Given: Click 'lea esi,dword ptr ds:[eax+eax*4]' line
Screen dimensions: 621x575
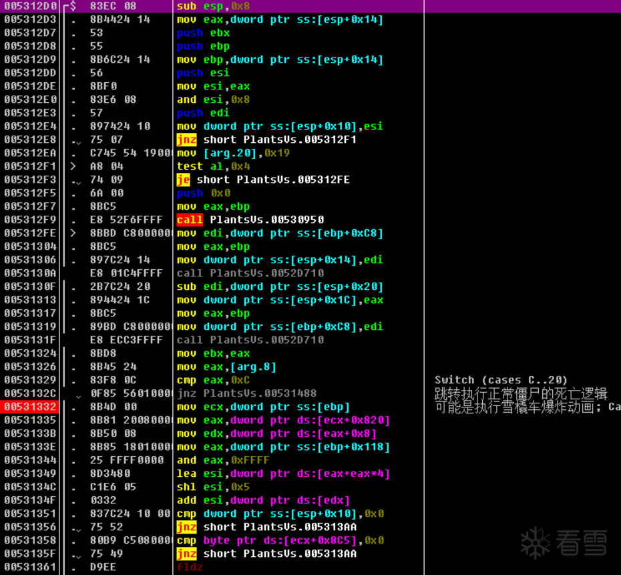Looking at the screenshot, I should [x=283, y=473].
